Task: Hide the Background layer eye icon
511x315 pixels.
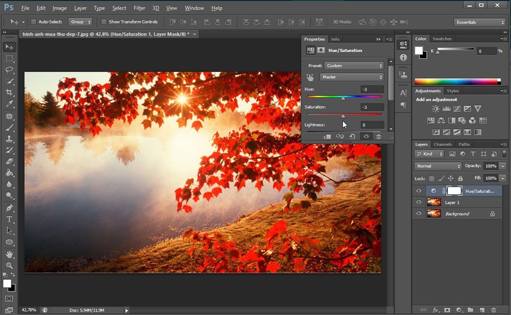Action: [419, 213]
